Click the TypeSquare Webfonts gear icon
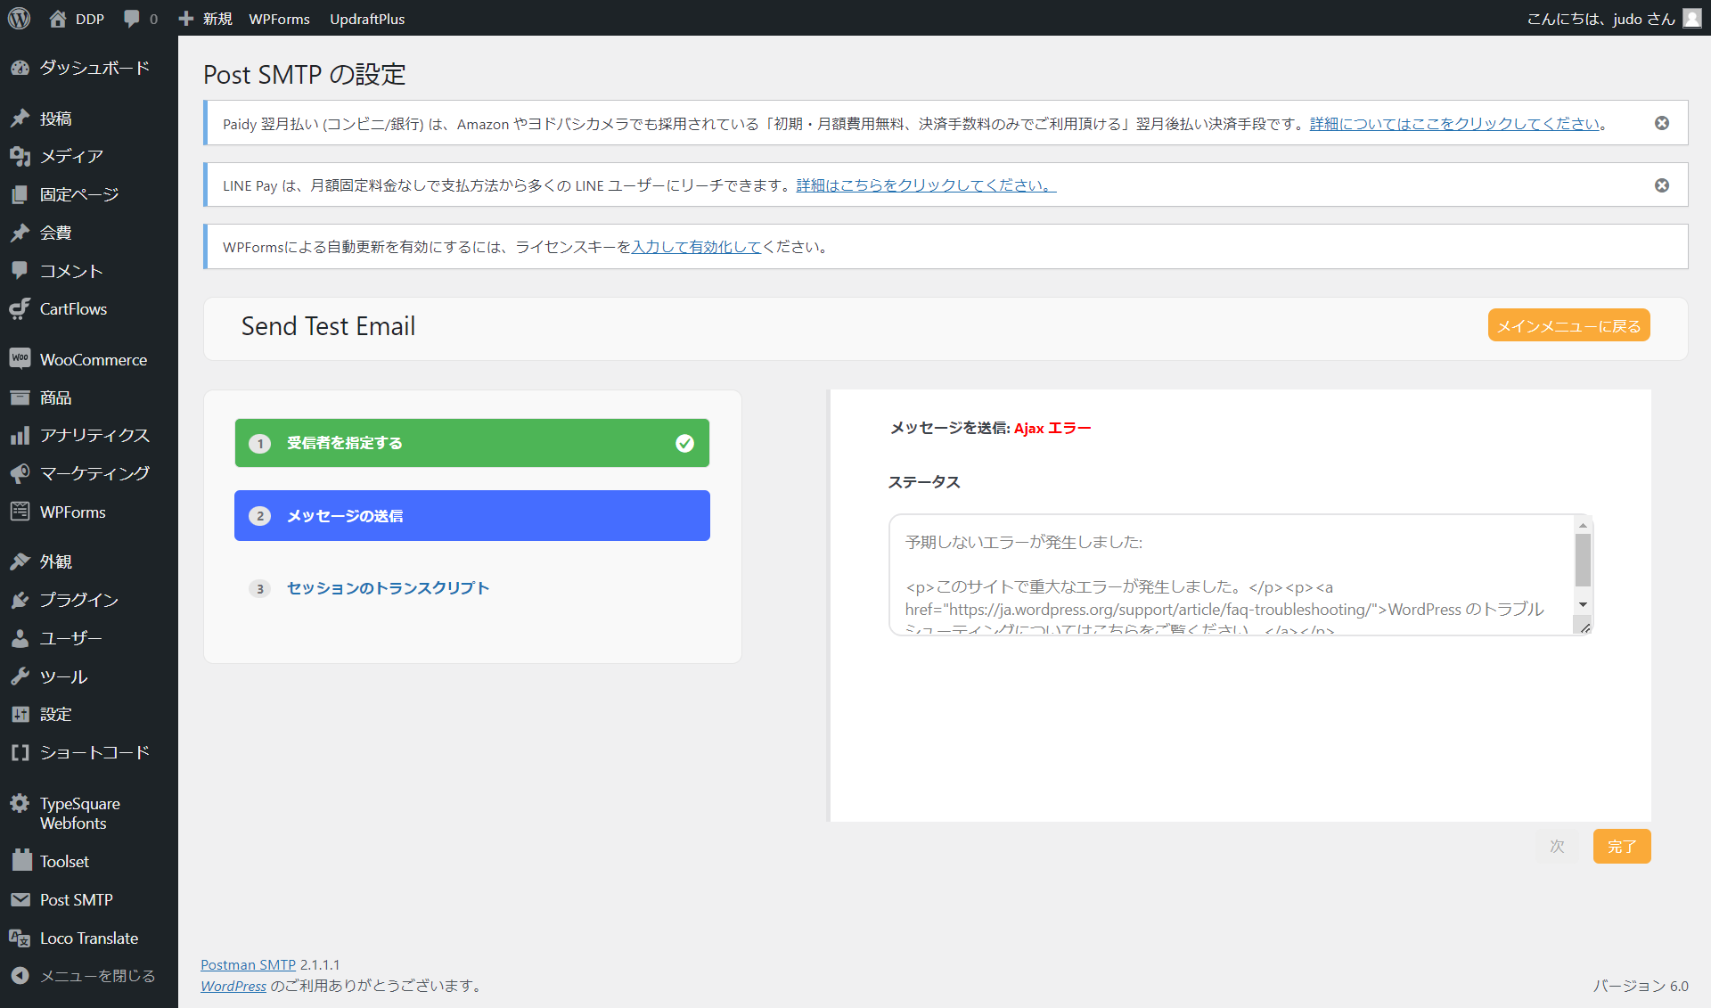Screen dimensions: 1711x1008 (20, 803)
